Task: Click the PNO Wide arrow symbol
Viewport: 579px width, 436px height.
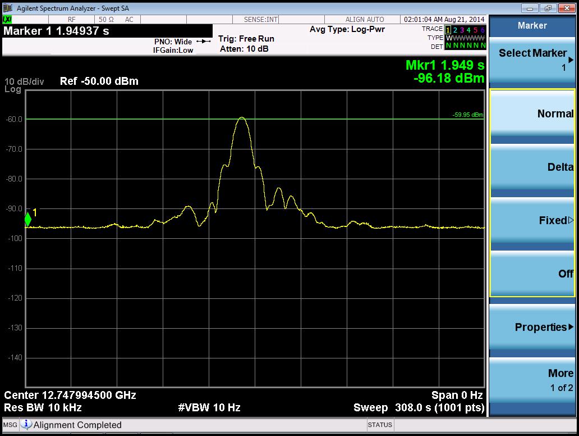Action: [x=203, y=42]
